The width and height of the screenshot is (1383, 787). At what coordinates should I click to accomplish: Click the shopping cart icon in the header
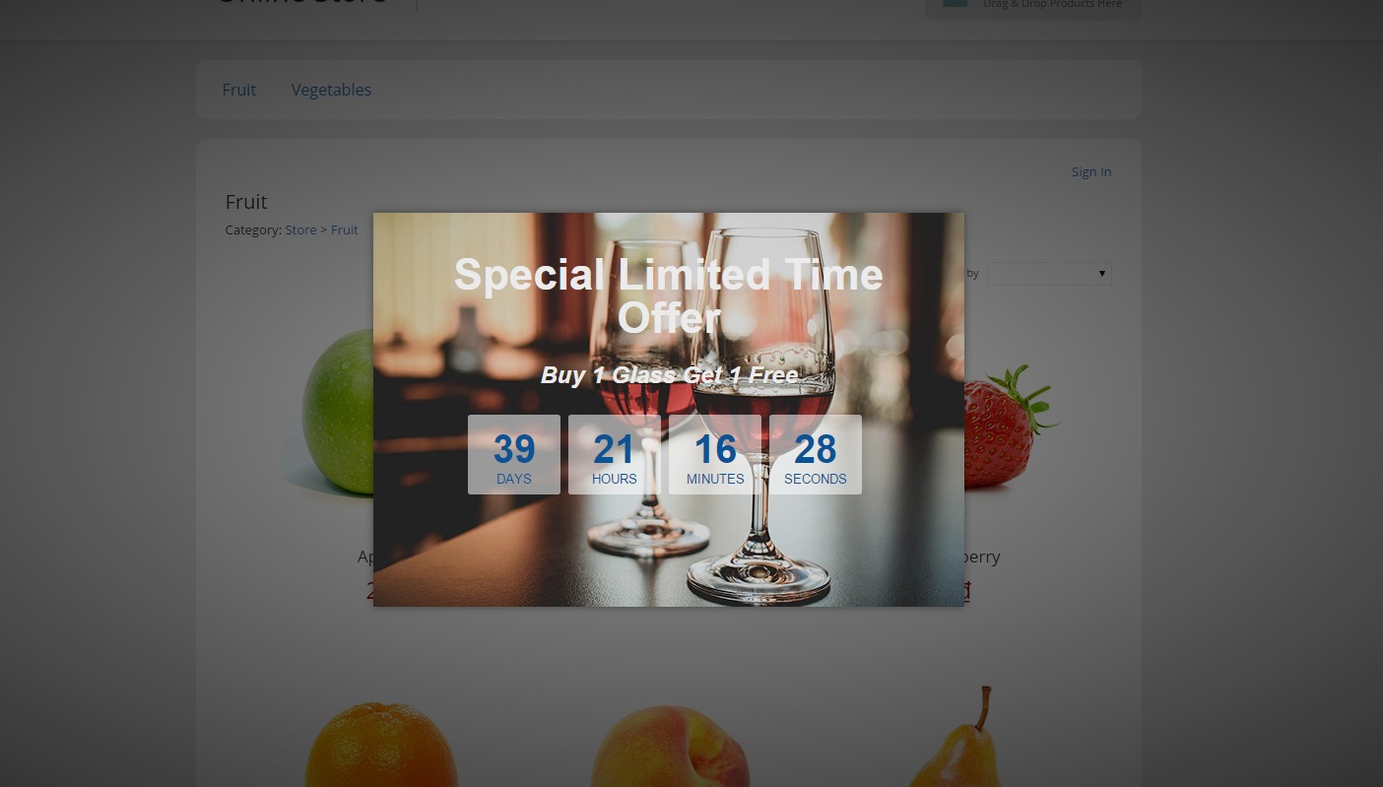tap(955, 3)
